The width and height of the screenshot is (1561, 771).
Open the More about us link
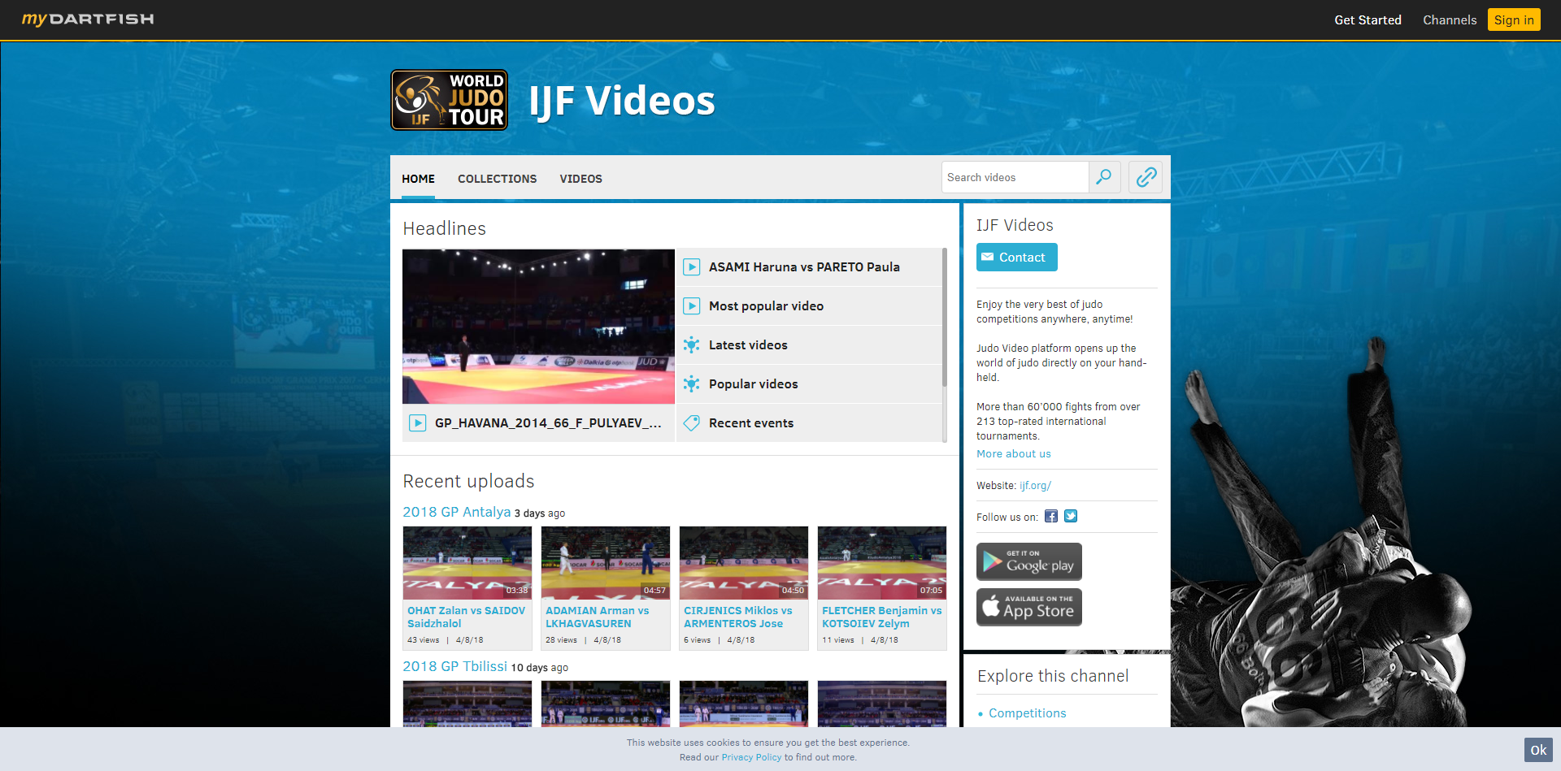click(1014, 454)
